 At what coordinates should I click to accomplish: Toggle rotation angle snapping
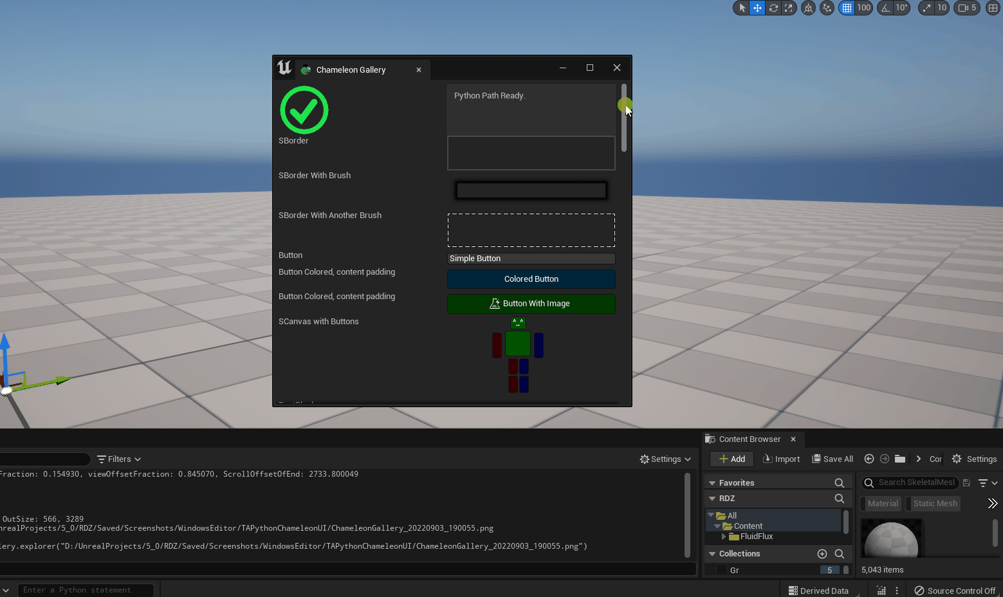point(885,8)
